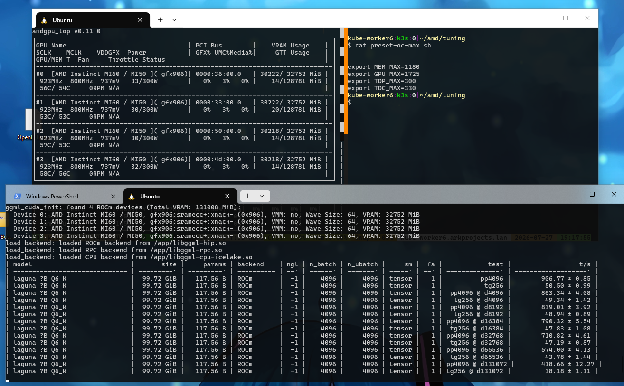The width and height of the screenshot is (624, 386).
Task: Open profile dropdown in lower terminal window
Action: point(263,196)
